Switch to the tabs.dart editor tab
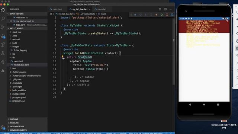 click(102, 9)
